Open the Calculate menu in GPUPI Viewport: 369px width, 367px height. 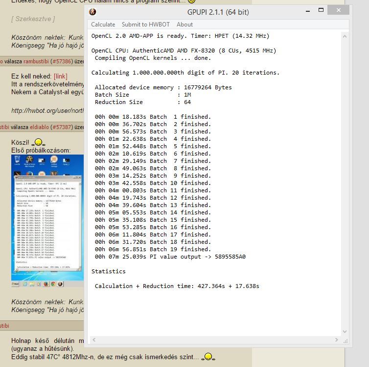click(x=103, y=25)
